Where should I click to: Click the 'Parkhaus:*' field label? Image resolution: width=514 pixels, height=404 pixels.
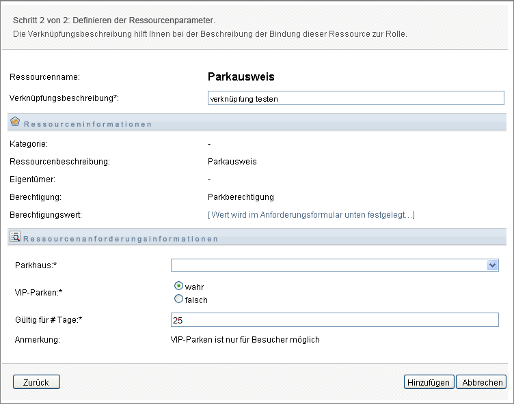coord(35,265)
